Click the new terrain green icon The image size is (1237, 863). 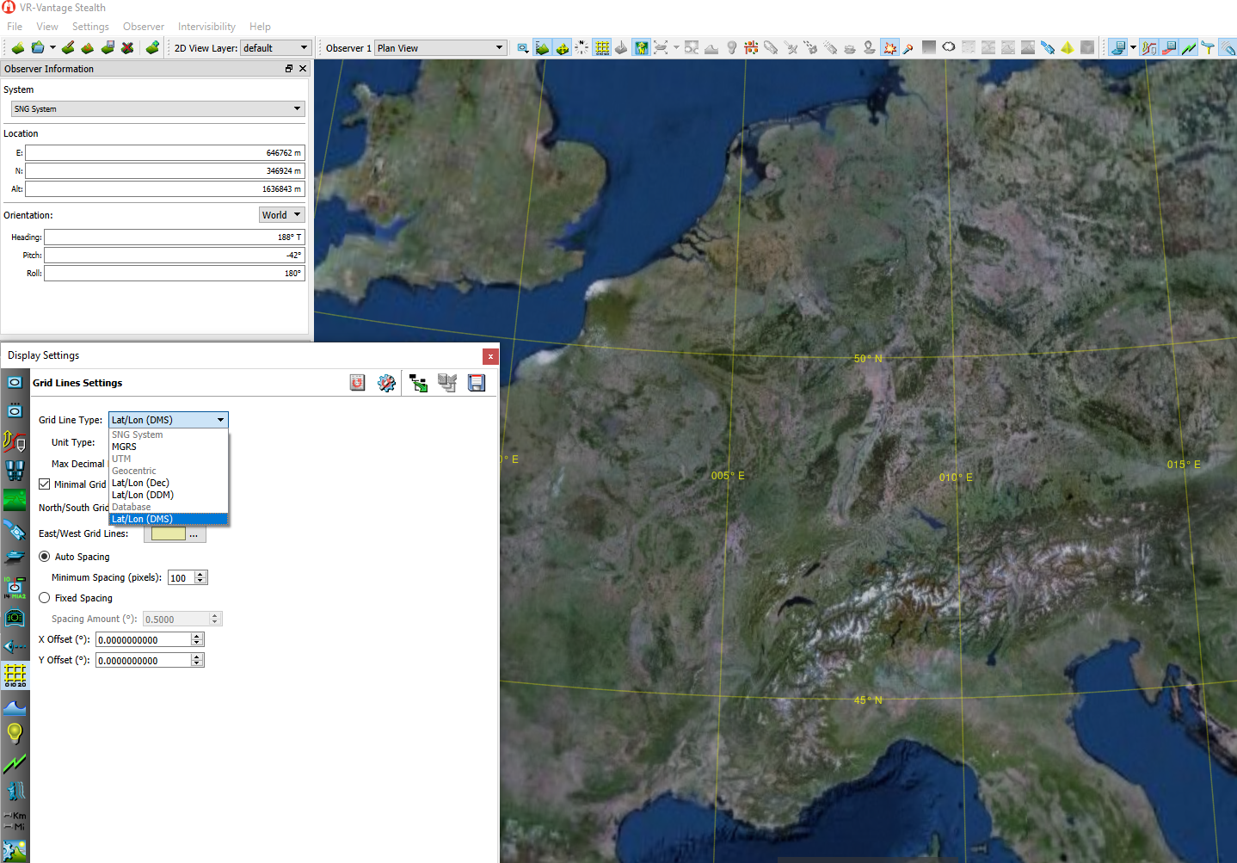(x=16, y=48)
